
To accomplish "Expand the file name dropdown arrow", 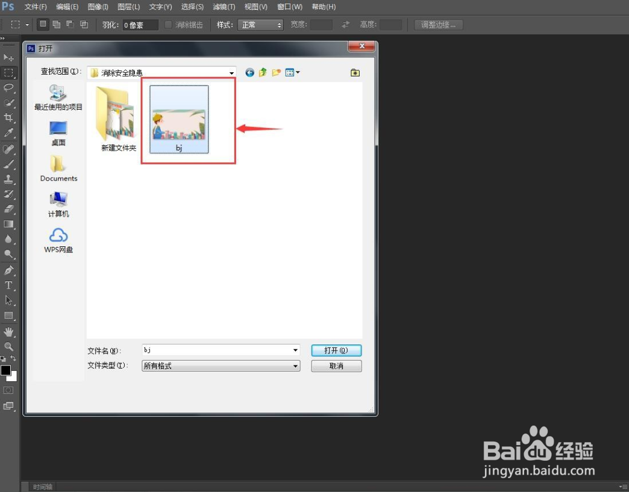I will pos(295,350).
